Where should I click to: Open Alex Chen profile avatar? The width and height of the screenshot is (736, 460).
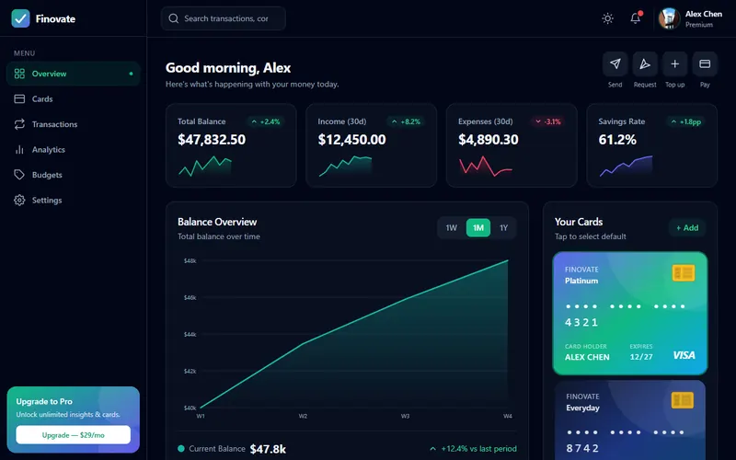pyautogui.click(x=670, y=18)
